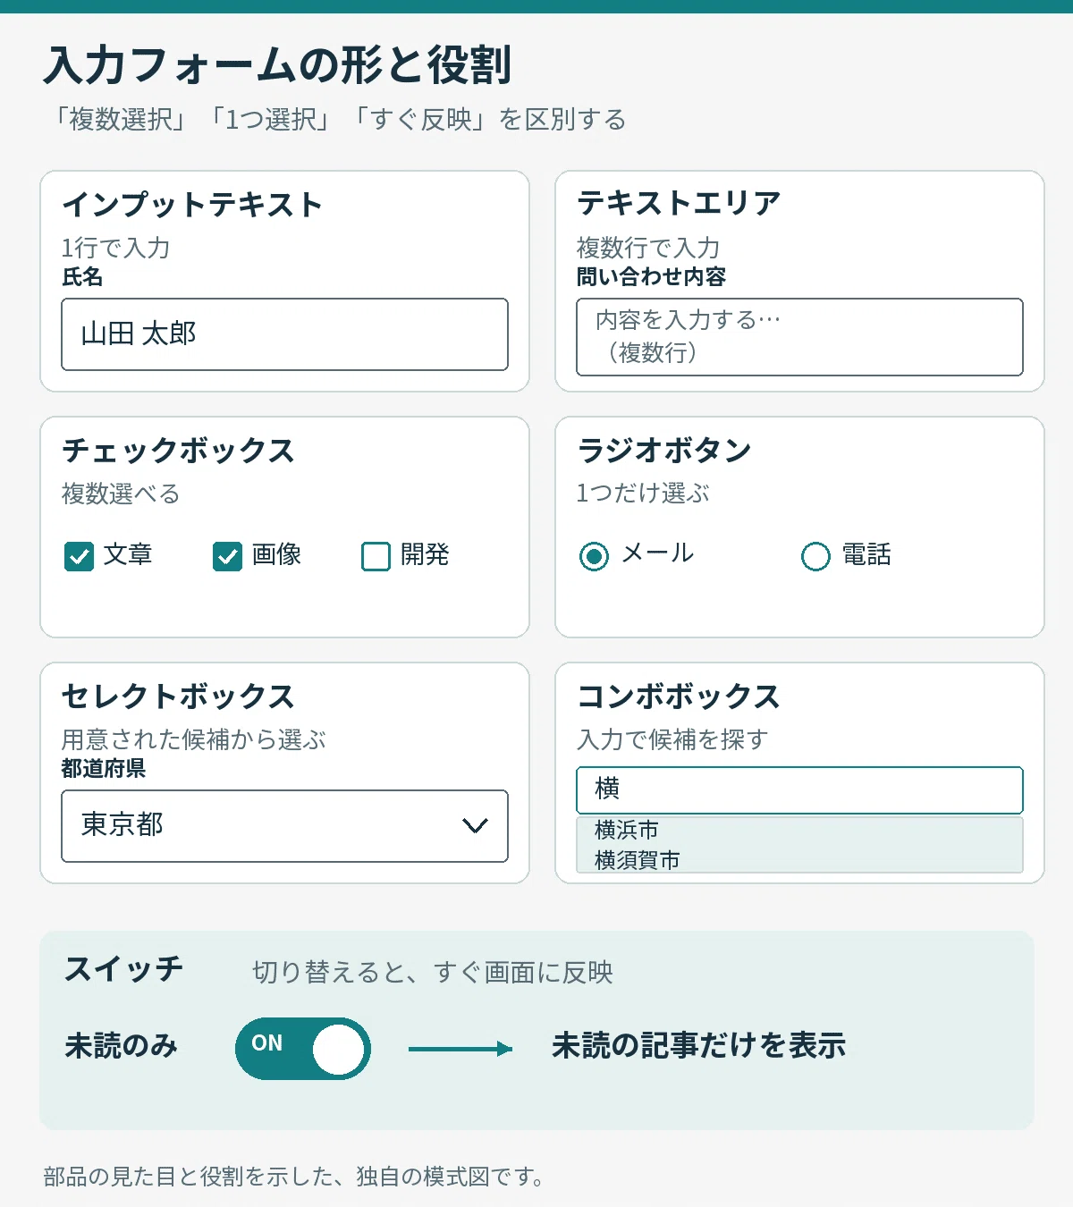
Task: Click the text 複数選べる
Action: 121,494
